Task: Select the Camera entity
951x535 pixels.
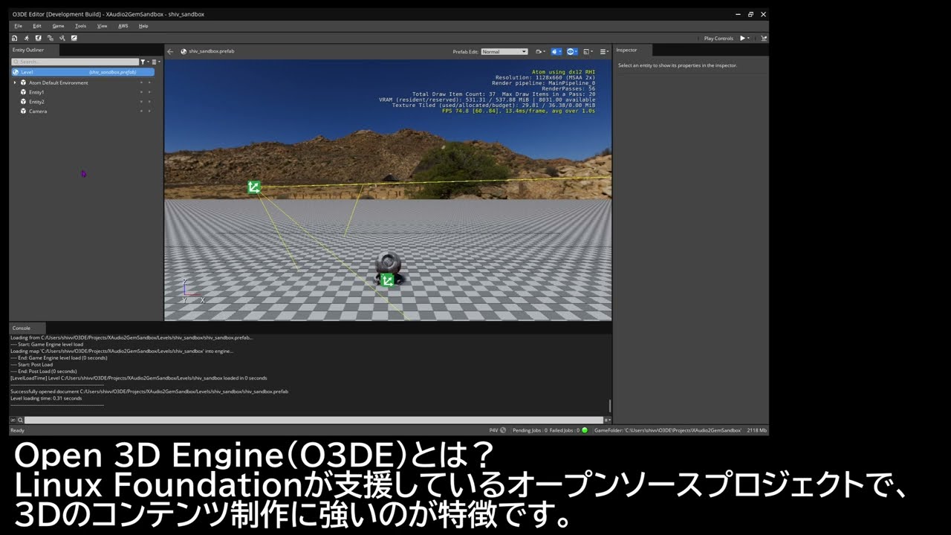Action: point(38,111)
